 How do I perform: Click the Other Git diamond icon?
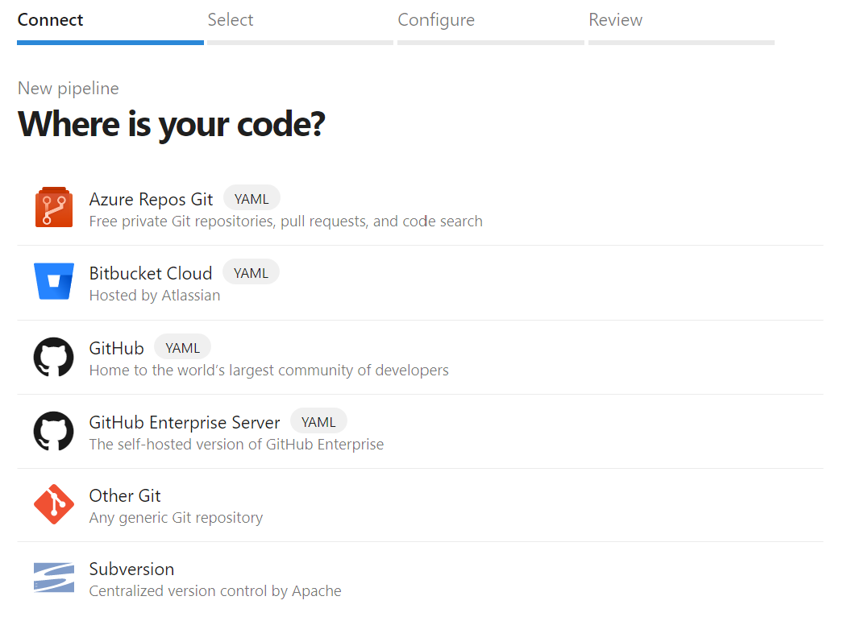53,504
